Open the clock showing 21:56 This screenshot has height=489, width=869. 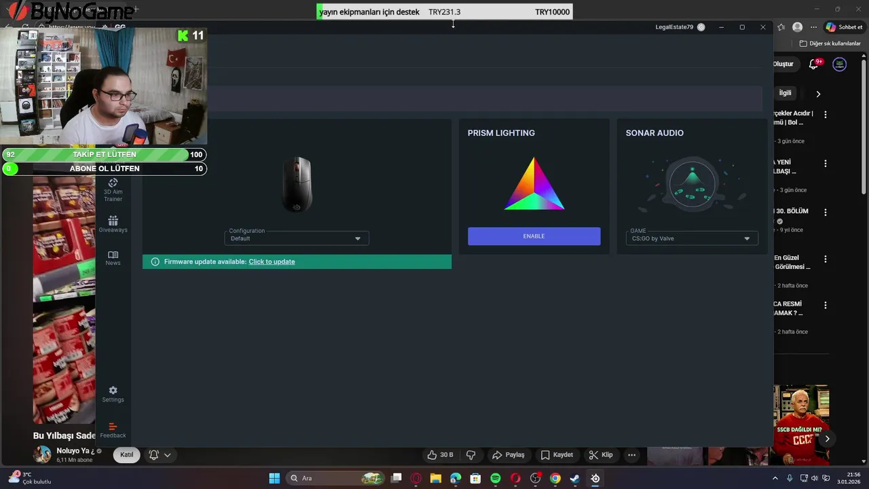point(849,478)
